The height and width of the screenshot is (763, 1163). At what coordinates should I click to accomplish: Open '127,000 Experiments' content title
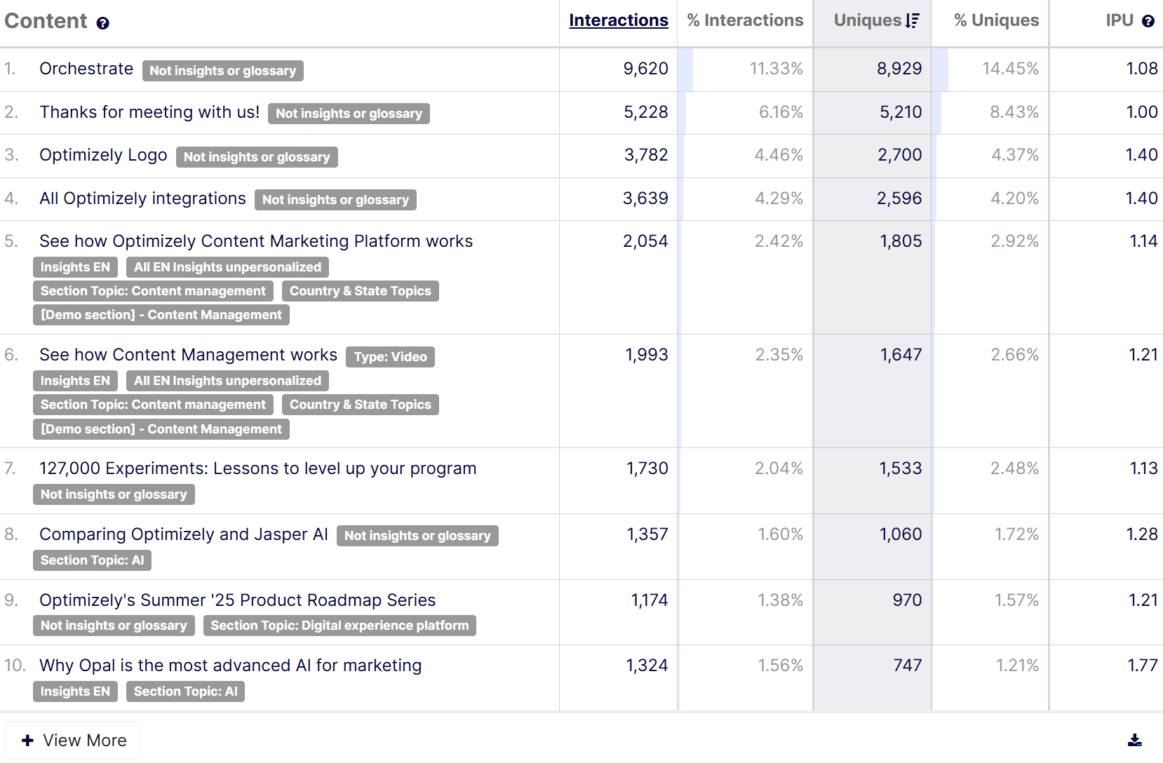pos(257,468)
